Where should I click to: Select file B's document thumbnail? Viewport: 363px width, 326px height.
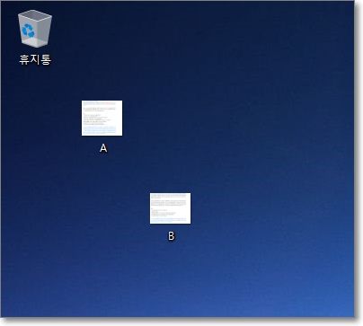[170, 208]
